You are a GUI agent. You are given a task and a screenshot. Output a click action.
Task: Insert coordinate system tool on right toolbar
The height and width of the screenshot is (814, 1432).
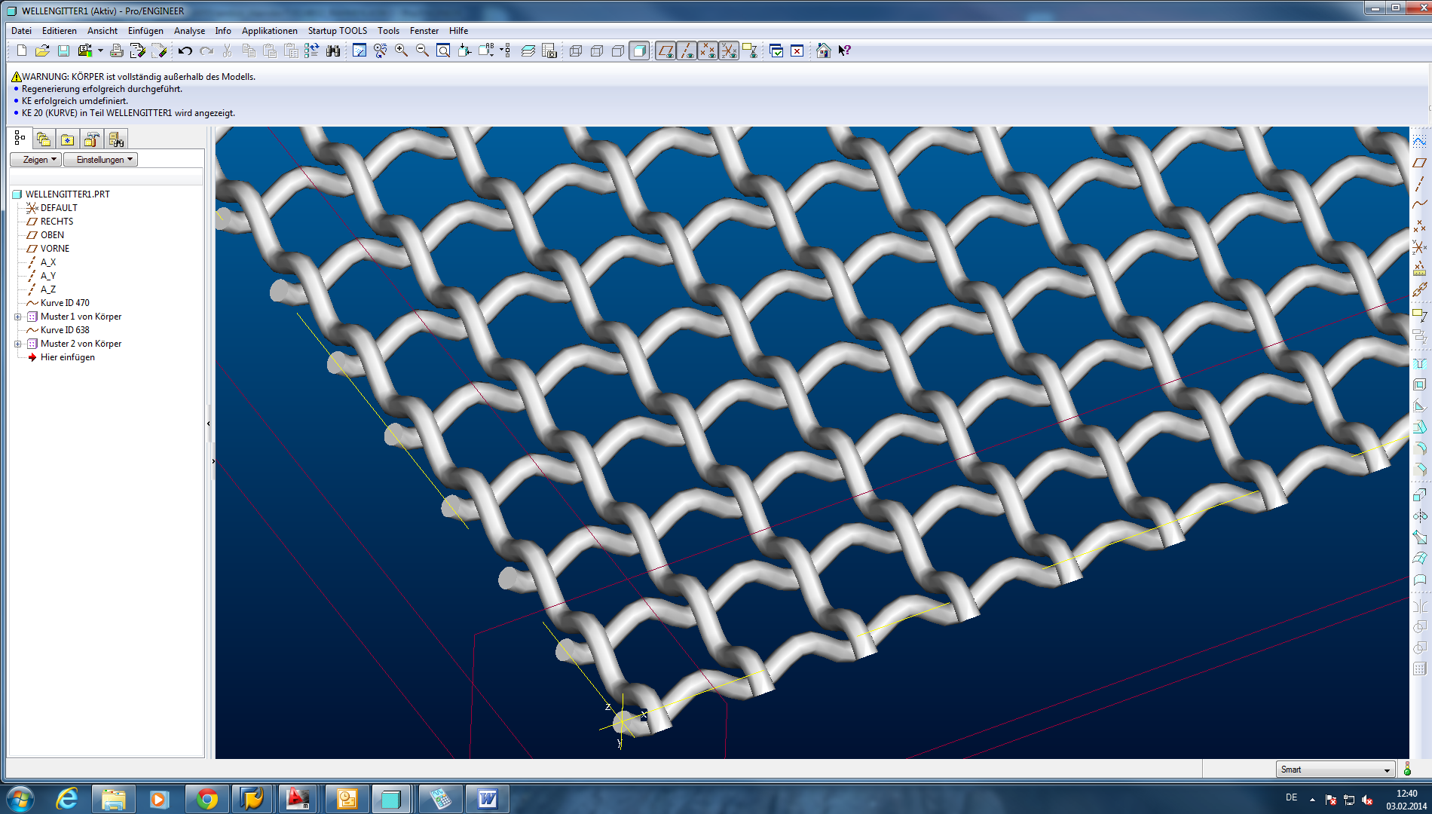click(x=1420, y=246)
